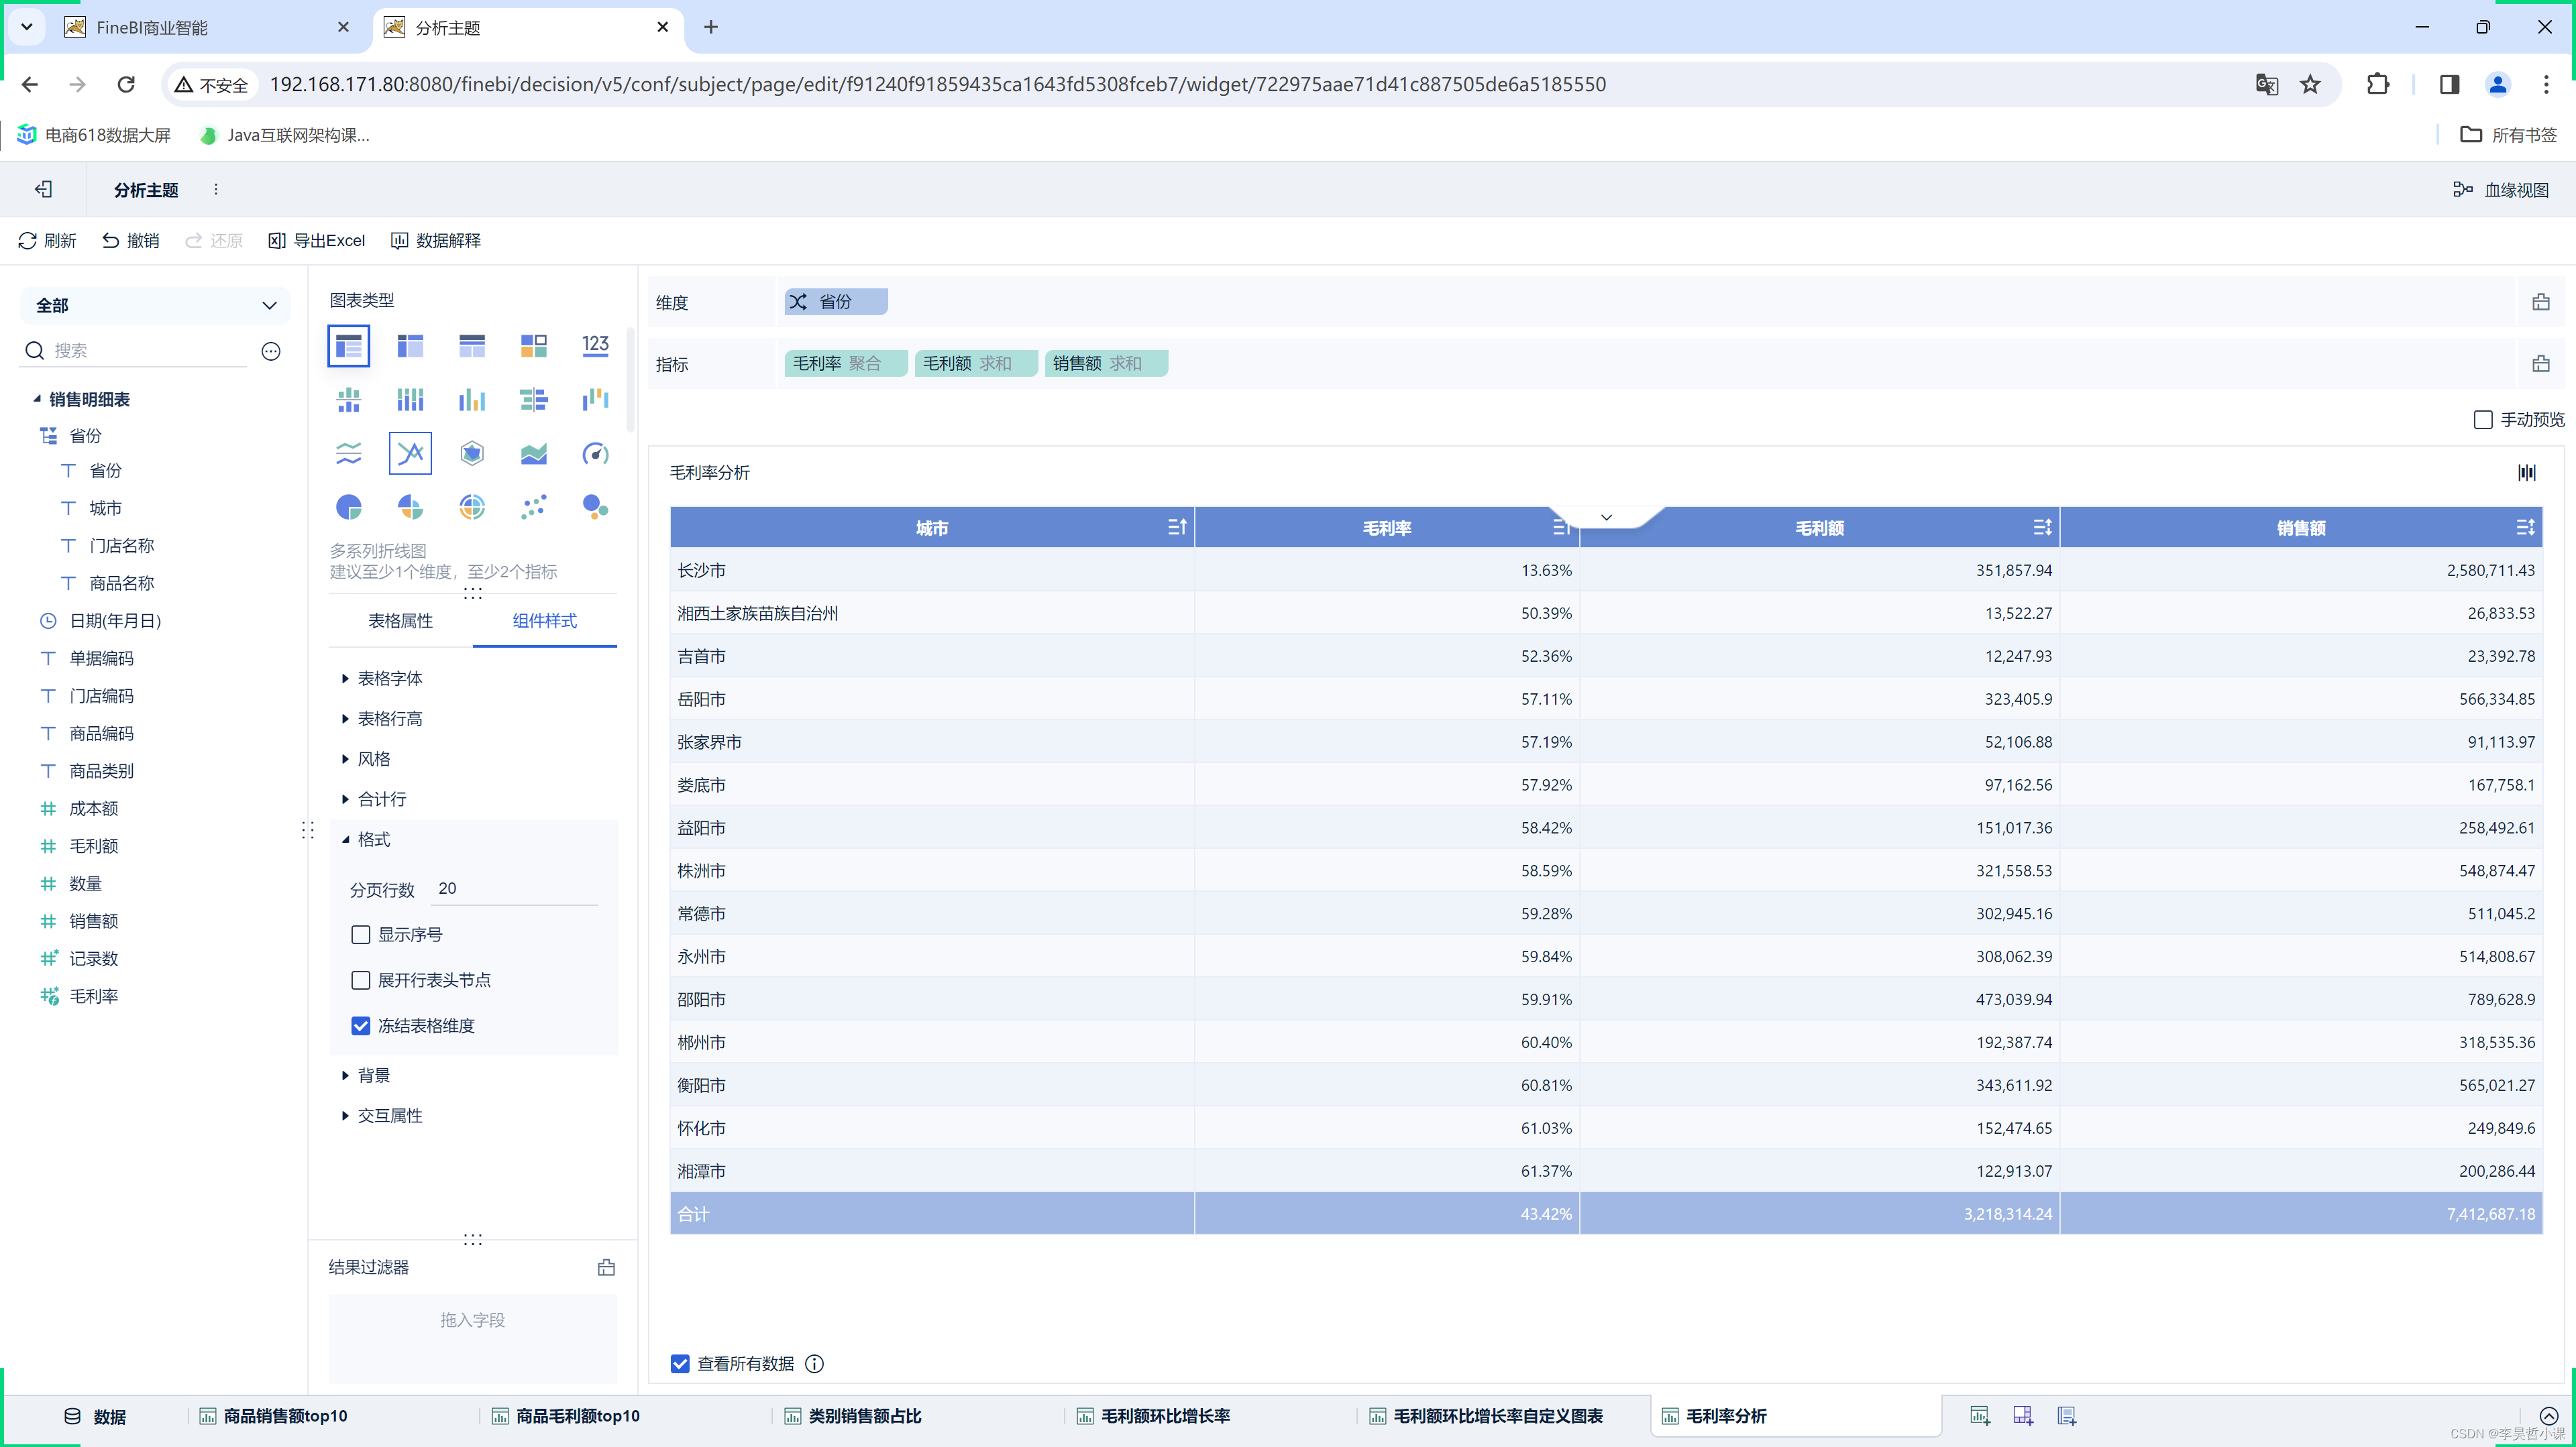Expand the 合计行 section
The height and width of the screenshot is (1447, 2576).
[x=375, y=799]
